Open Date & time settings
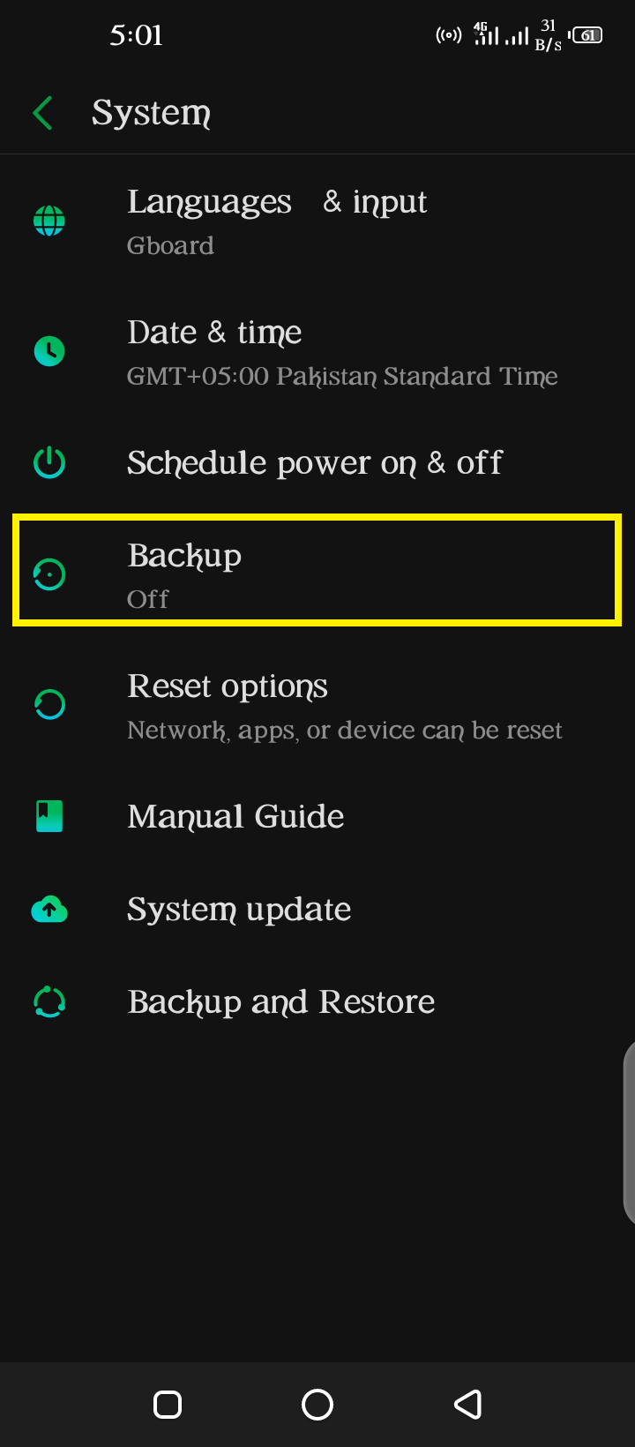 click(x=317, y=351)
